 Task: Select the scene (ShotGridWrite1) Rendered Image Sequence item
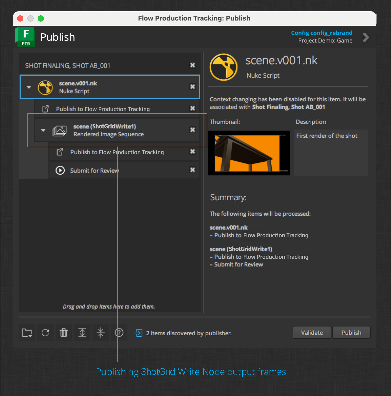(x=117, y=130)
